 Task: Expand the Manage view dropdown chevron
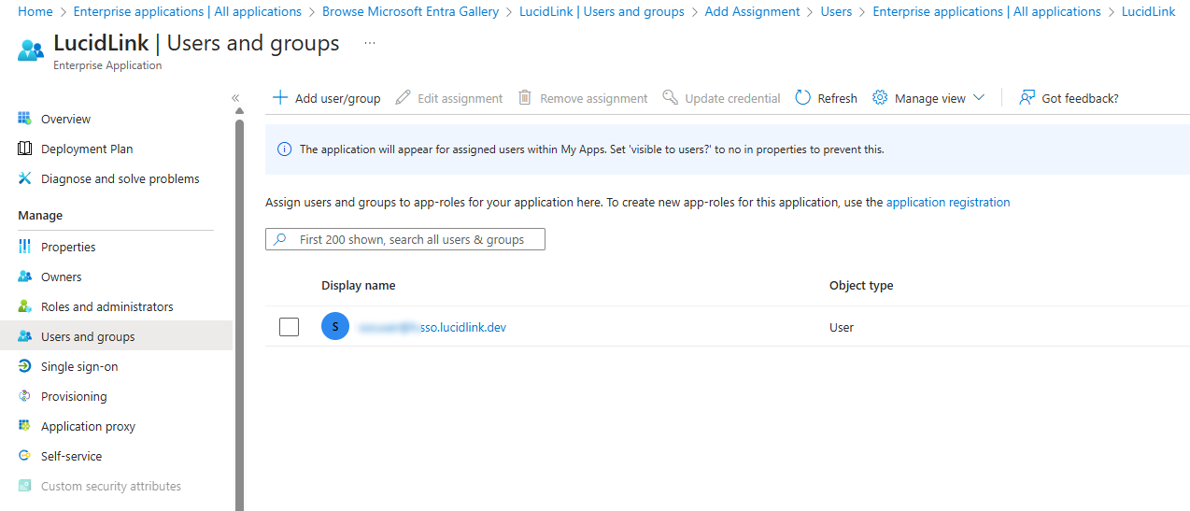point(979,97)
